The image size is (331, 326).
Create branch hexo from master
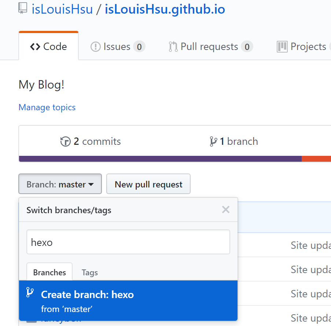click(128, 301)
